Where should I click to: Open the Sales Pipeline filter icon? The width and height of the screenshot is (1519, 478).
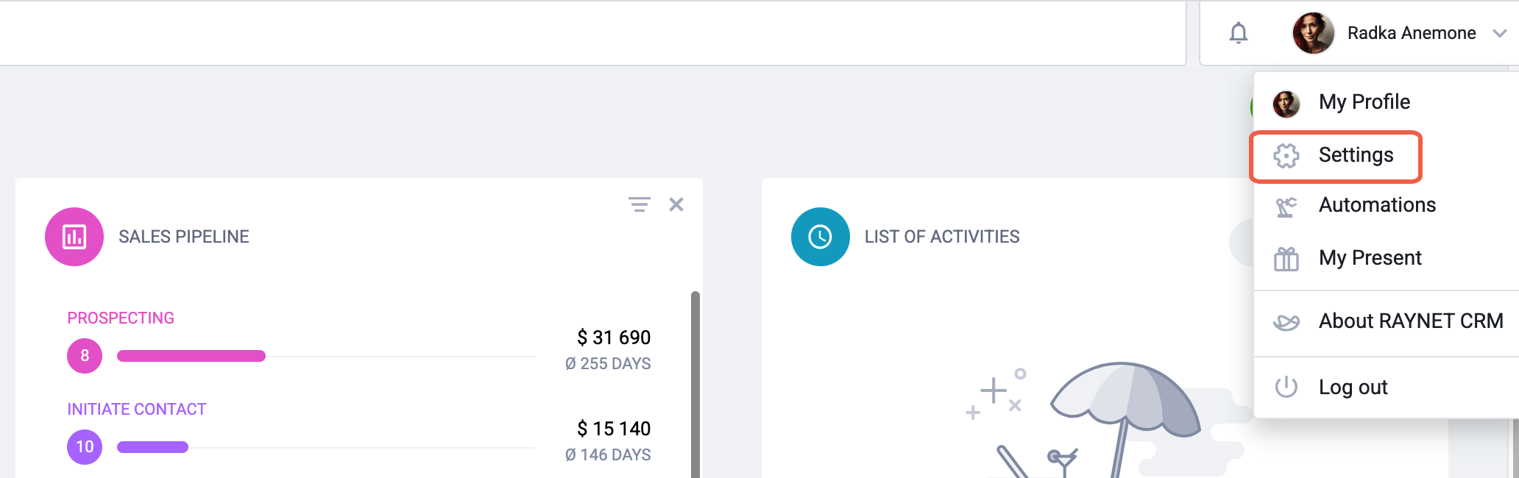(x=639, y=204)
